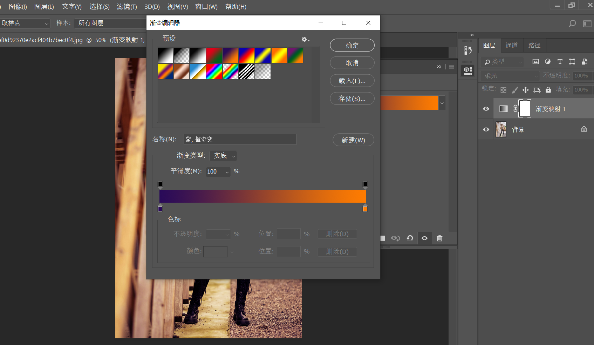Expand the 平滑度 percentage dropdown

point(227,172)
